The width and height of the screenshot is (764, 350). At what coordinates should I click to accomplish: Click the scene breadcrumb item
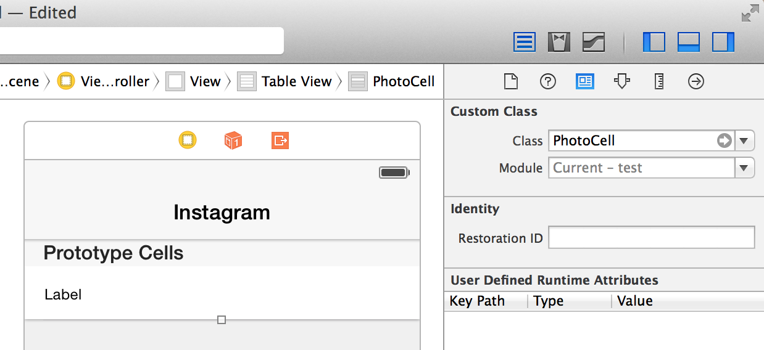point(20,81)
